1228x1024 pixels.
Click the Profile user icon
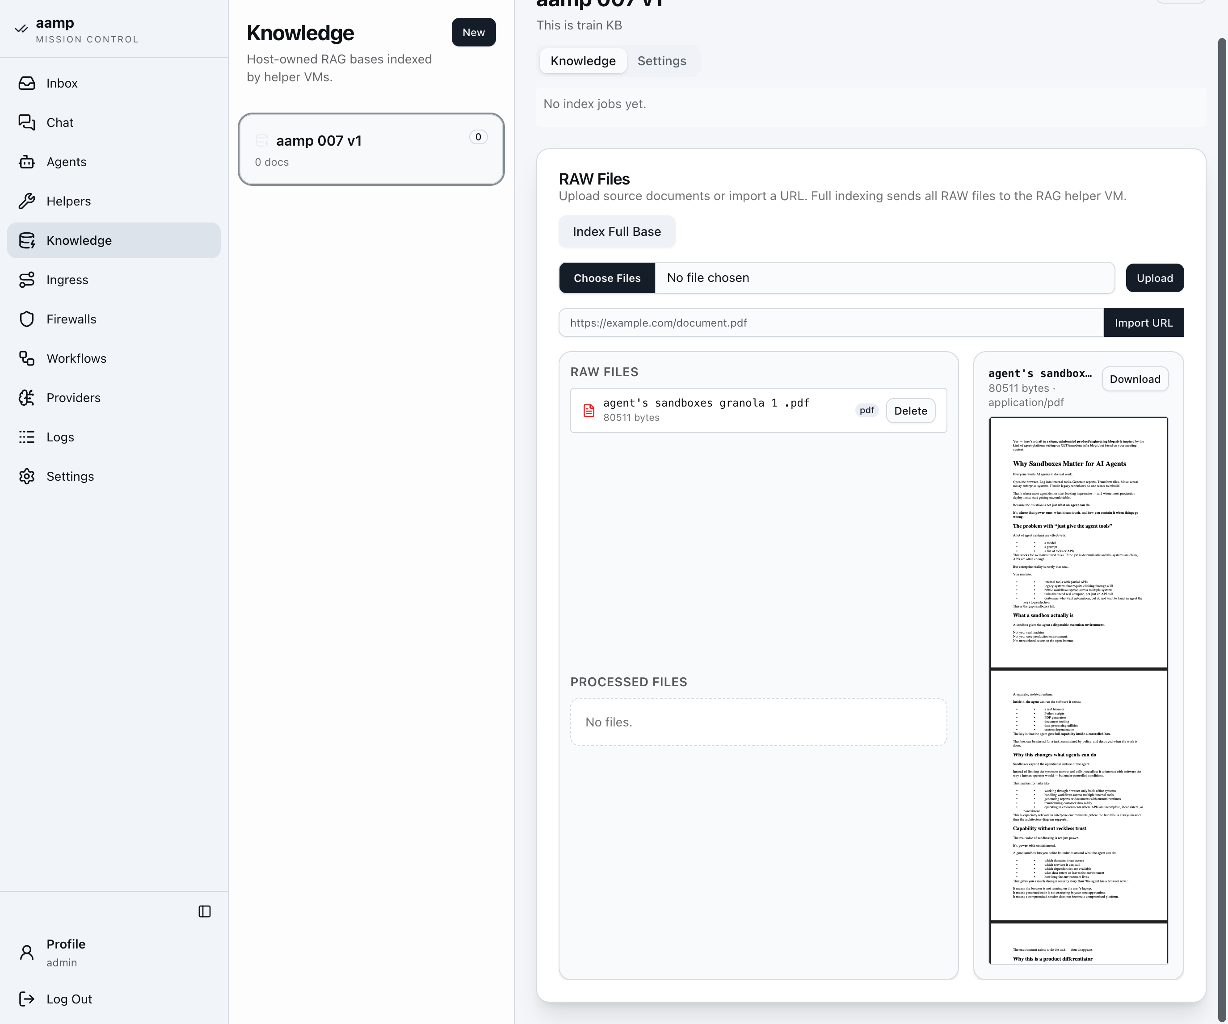[x=27, y=953]
